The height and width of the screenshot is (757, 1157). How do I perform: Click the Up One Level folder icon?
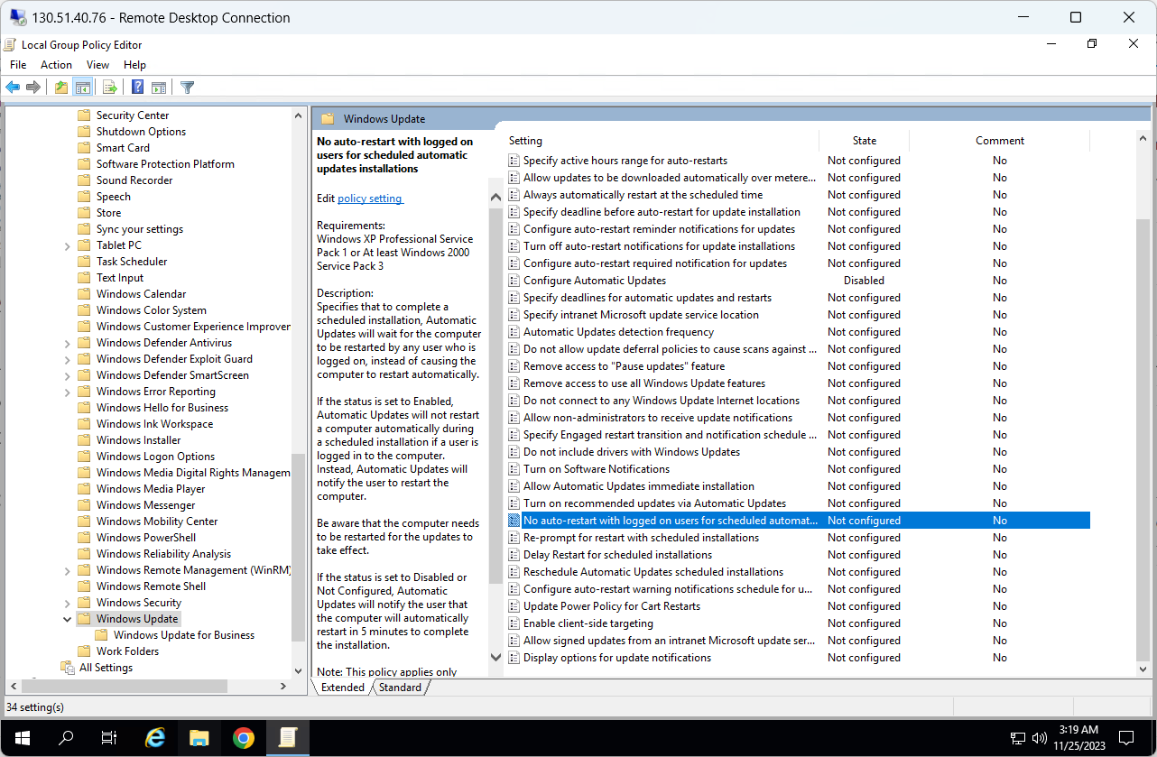[x=60, y=87]
